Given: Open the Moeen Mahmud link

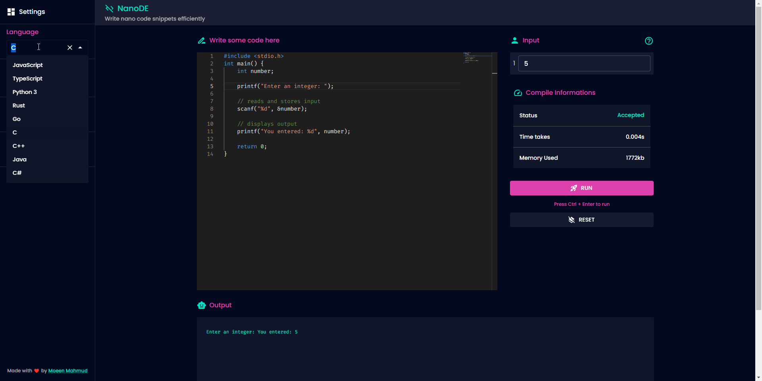Looking at the screenshot, I should (x=68, y=371).
